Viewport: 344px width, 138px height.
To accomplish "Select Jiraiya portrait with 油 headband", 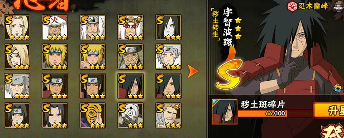I will [93, 28].
